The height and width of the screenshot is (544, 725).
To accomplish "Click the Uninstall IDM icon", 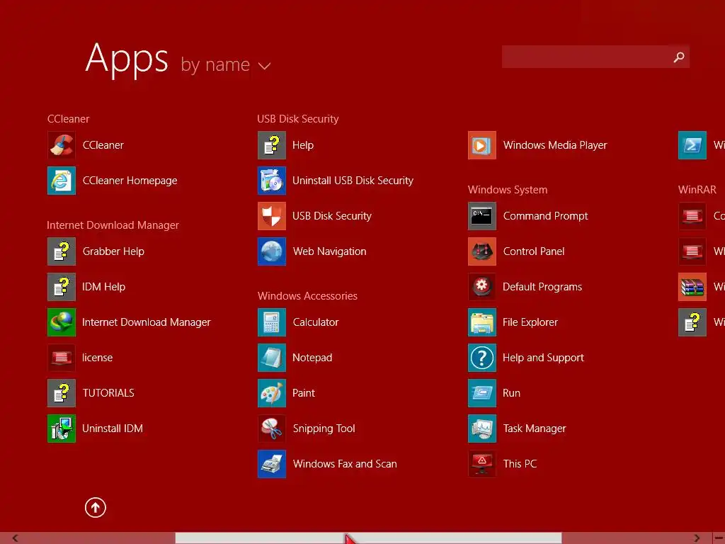I will pyautogui.click(x=62, y=429).
